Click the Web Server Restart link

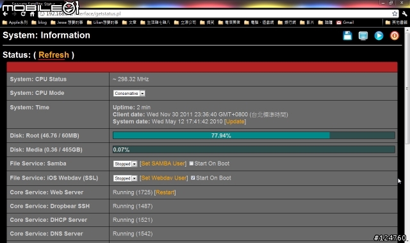pyautogui.click(x=165, y=192)
